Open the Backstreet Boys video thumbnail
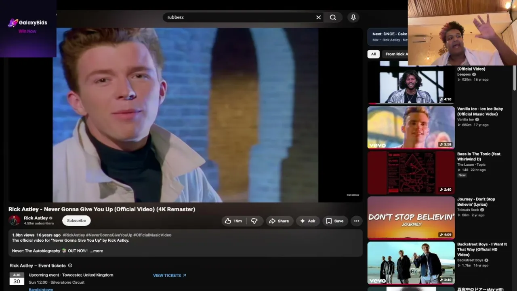Viewport: 517px width, 291px height. 411,263
